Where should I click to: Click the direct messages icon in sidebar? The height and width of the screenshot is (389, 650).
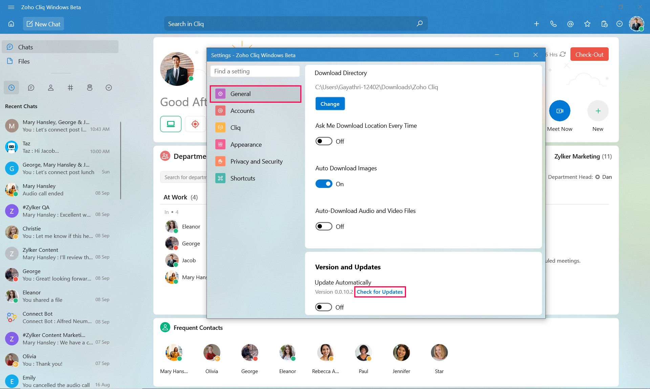30,88
